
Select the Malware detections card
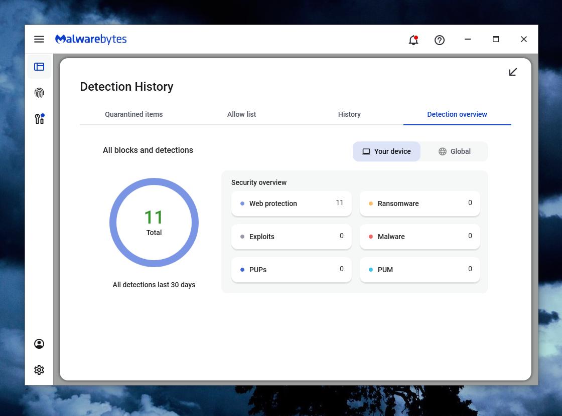click(419, 237)
